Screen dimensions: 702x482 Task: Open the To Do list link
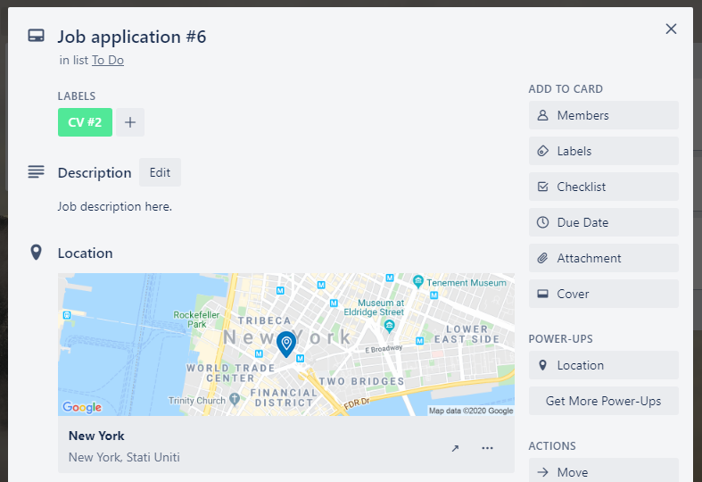[108, 60]
